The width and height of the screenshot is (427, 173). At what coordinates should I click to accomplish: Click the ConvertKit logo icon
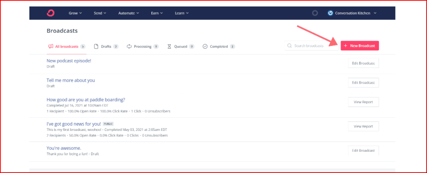51,13
